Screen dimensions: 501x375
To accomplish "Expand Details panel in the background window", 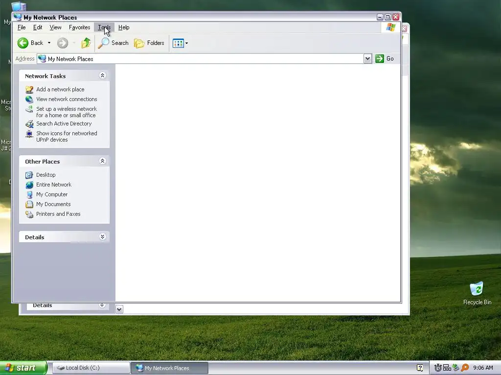I will pos(102,306).
